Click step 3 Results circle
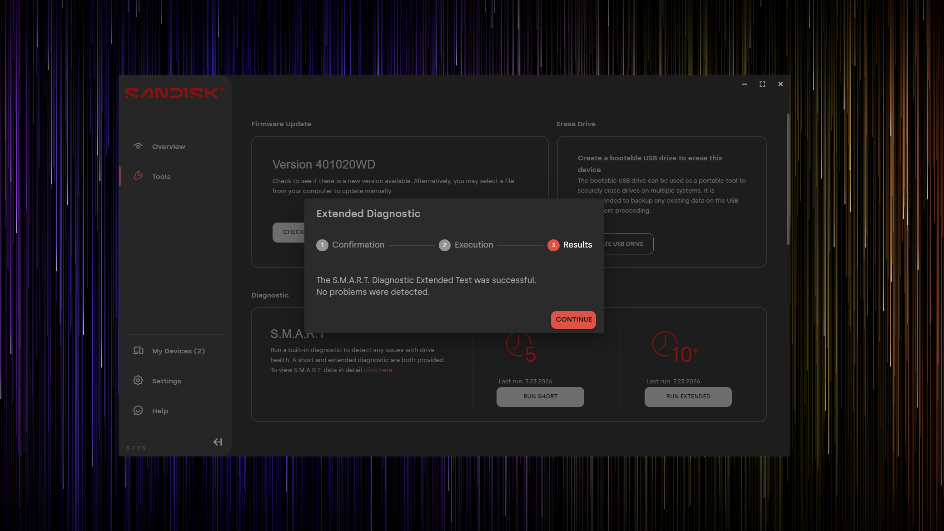The height and width of the screenshot is (531, 944). (x=553, y=245)
